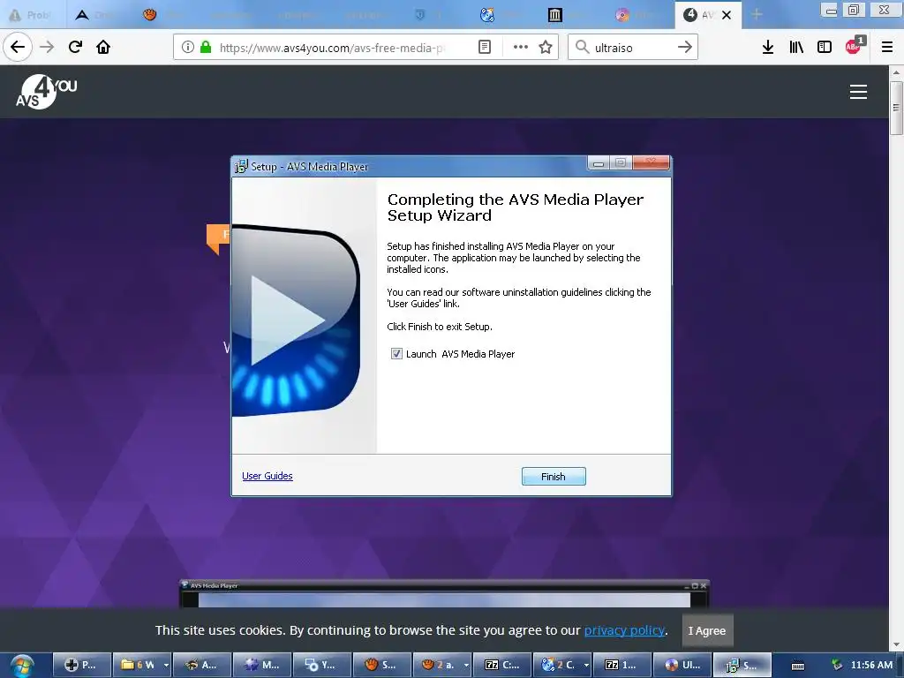Uncheck Launch AVS Media Player checkbox

(x=396, y=354)
